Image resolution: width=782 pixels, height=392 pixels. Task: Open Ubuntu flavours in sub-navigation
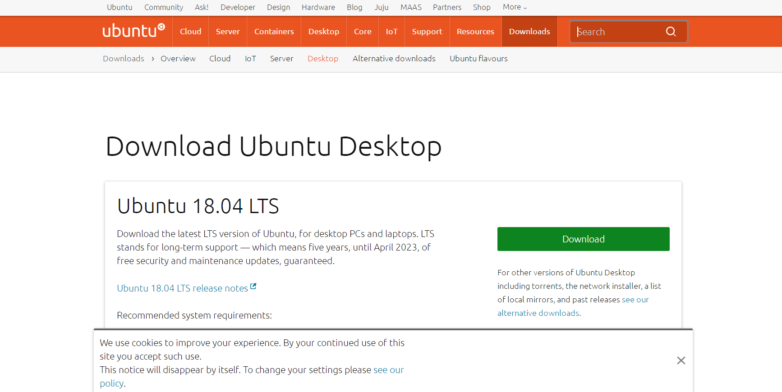click(478, 59)
